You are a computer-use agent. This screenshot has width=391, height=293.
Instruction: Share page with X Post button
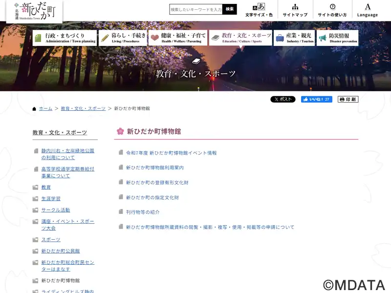pos(282,99)
